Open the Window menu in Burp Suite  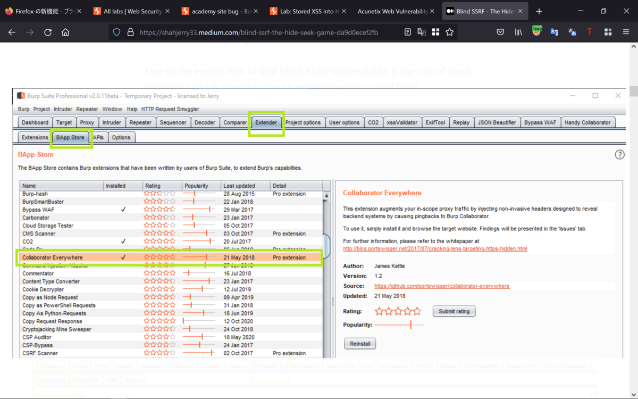click(x=112, y=109)
